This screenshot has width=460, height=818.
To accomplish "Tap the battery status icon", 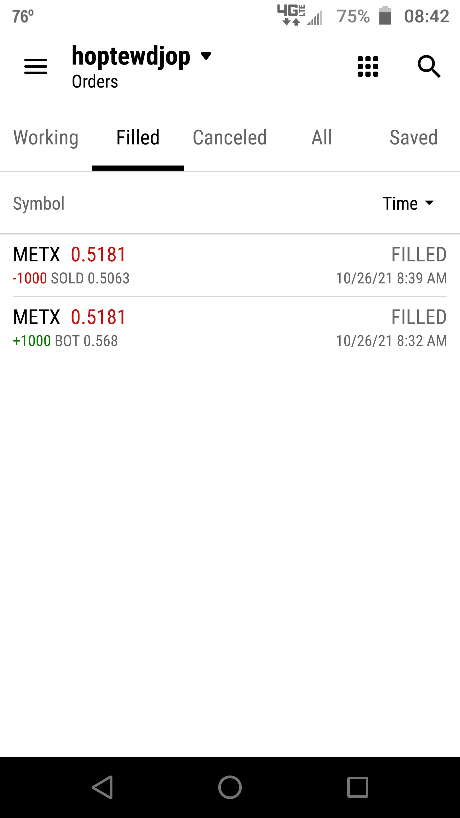I will point(385,16).
